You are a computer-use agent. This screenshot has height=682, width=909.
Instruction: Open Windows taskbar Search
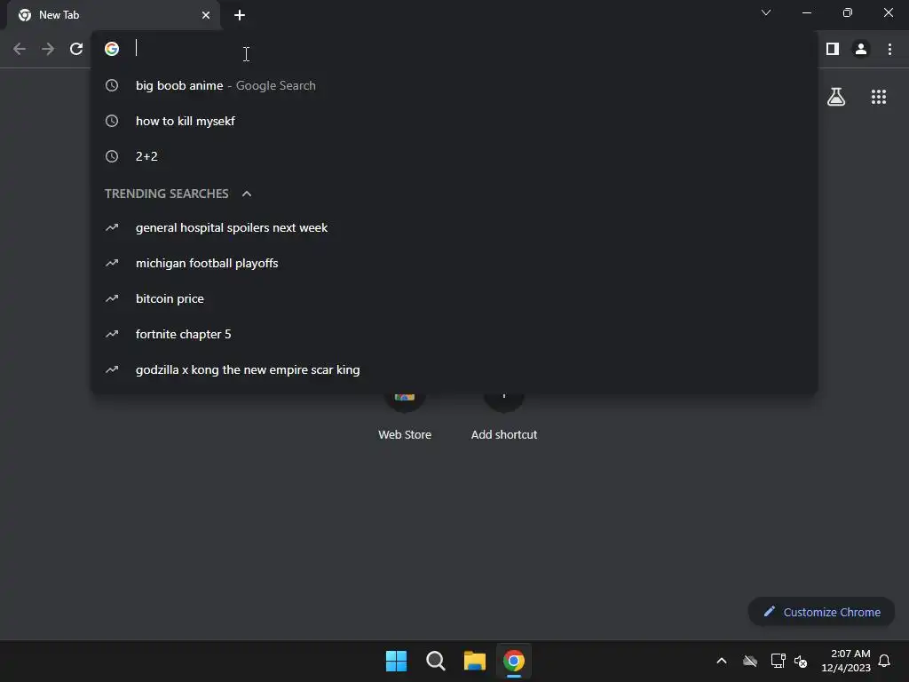[435, 661]
